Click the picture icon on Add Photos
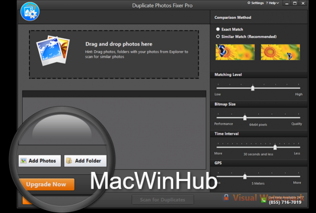316x213 pixels. (23, 161)
